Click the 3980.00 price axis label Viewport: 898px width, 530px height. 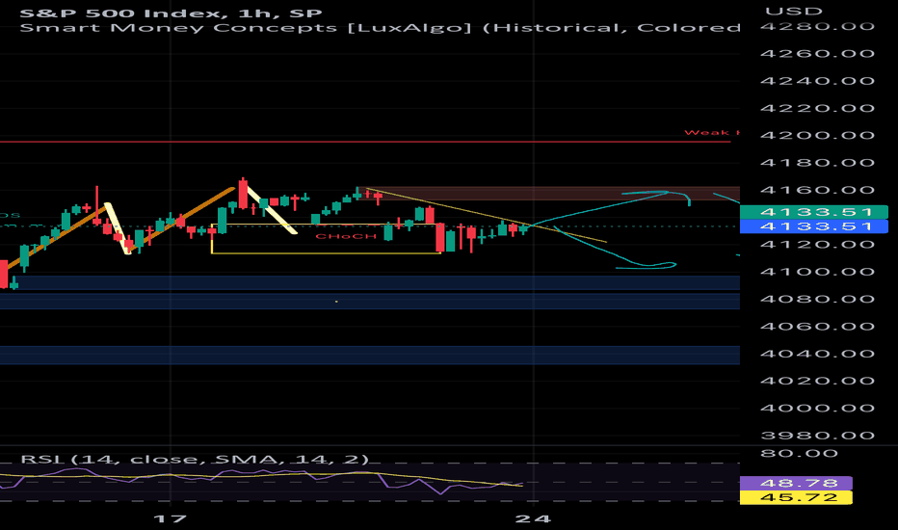click(x=817, y=436)
